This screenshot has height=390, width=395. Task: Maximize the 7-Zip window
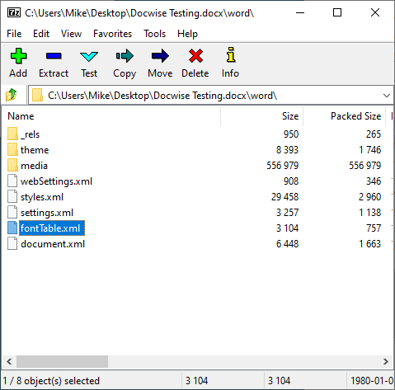click(337, 12)
